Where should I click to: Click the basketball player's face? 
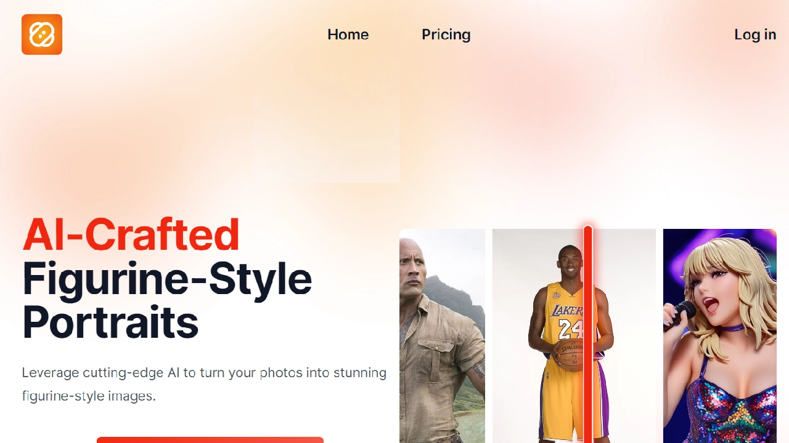point(569,262)
